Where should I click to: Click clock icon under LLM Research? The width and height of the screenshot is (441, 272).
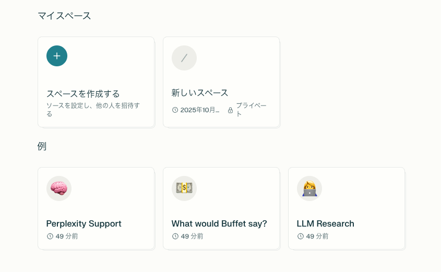tap(301, 236)
